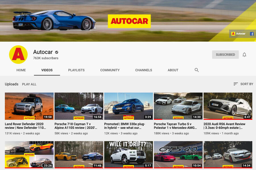Click the Autocar channel avatar
Viewport: 256px width, 170px height.
18,54
